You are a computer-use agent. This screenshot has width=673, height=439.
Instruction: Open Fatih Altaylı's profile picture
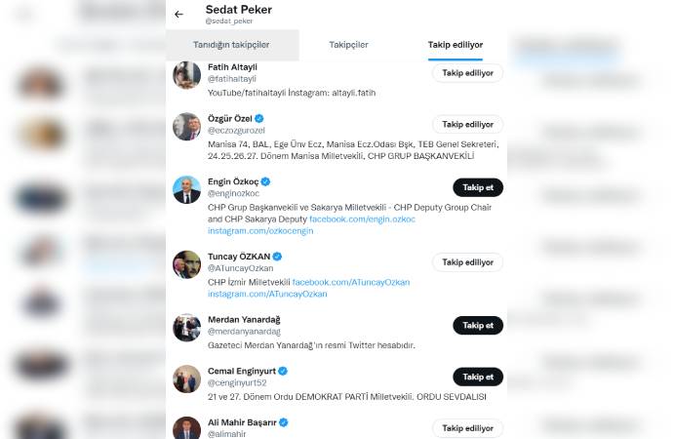[x=187, y=75]
